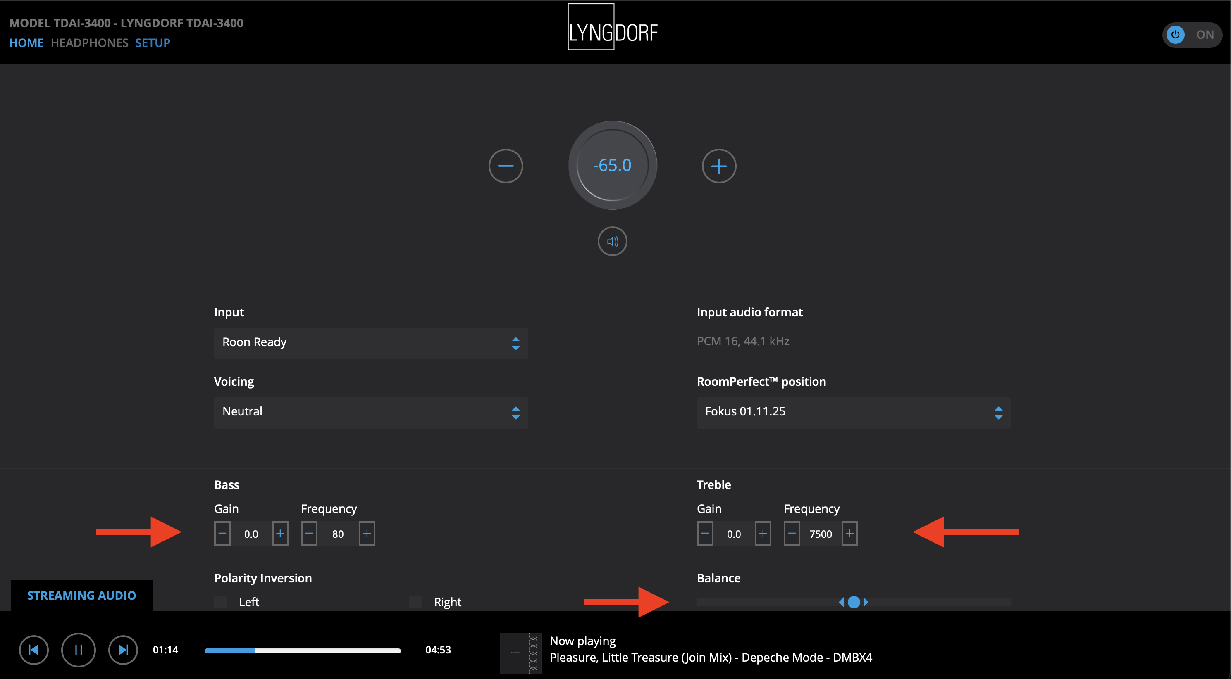Pause the current playback
The image size is (1231, 679).
79,649
